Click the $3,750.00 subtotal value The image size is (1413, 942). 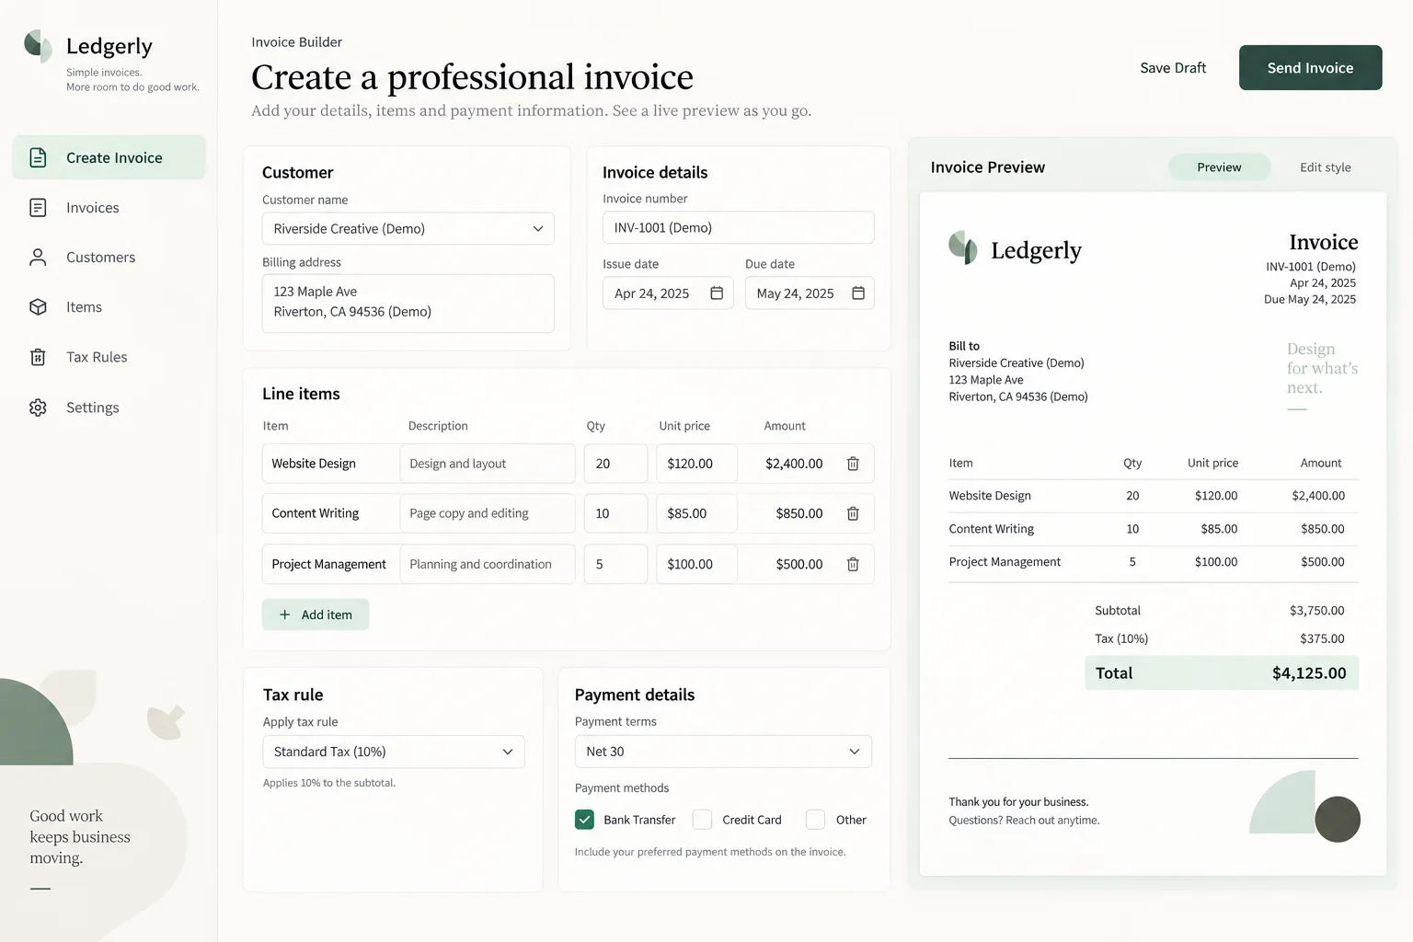pyautogui.click(x=1316, y=611)
